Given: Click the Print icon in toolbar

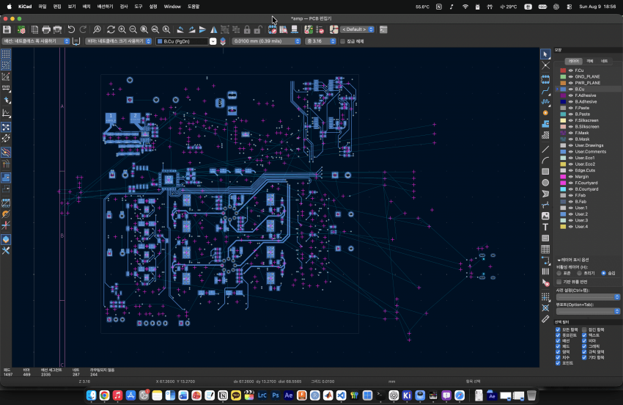Looking at the screenshot, I should [46, 29].
